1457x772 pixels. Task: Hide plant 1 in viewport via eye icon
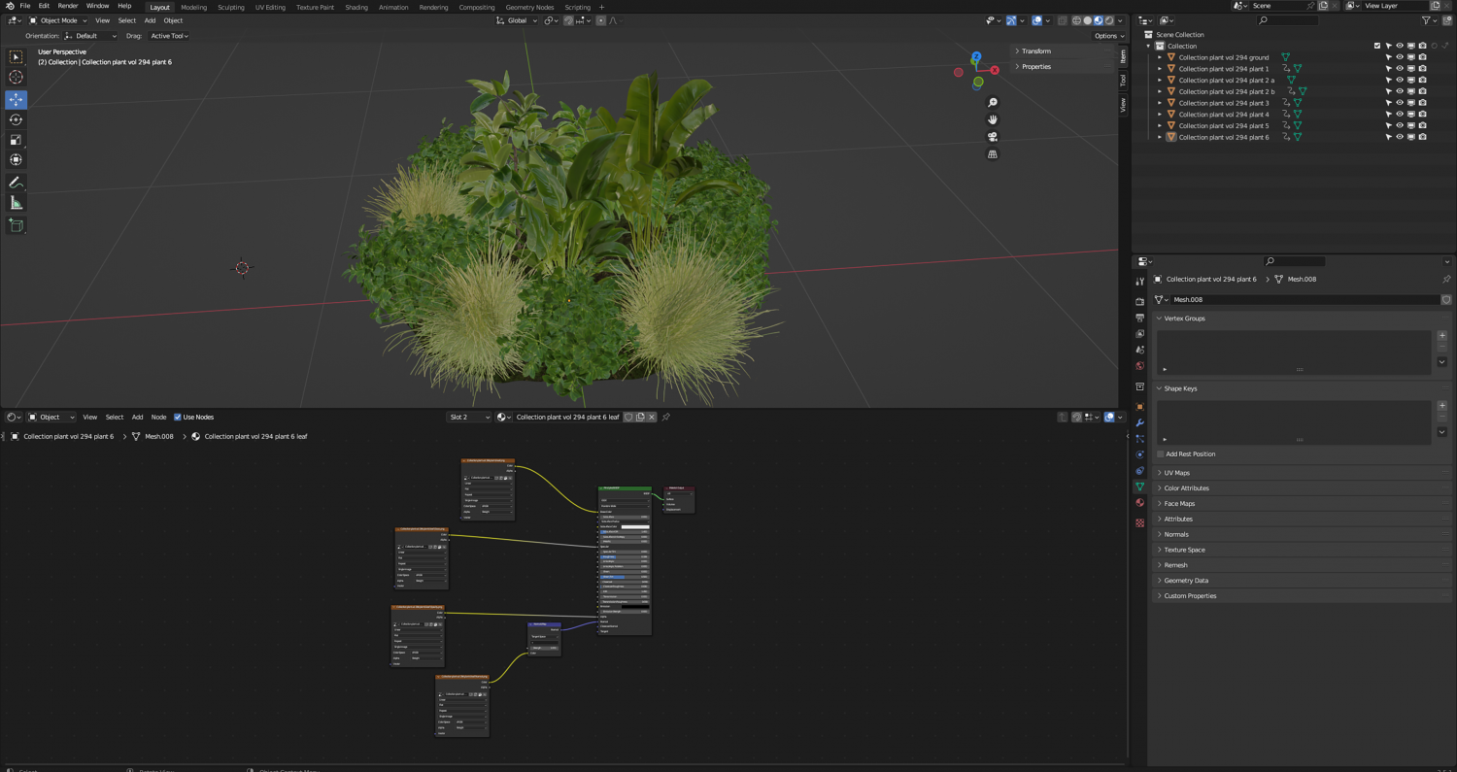[1400, 69]
